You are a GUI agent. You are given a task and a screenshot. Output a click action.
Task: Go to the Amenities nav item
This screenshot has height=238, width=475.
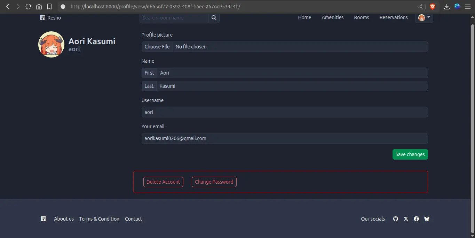click(x=332, y=17)
